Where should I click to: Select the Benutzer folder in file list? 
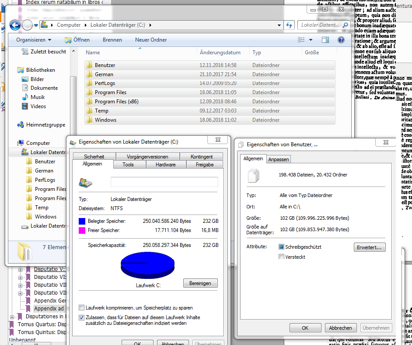pyautogui.click(x=209, y=65)
